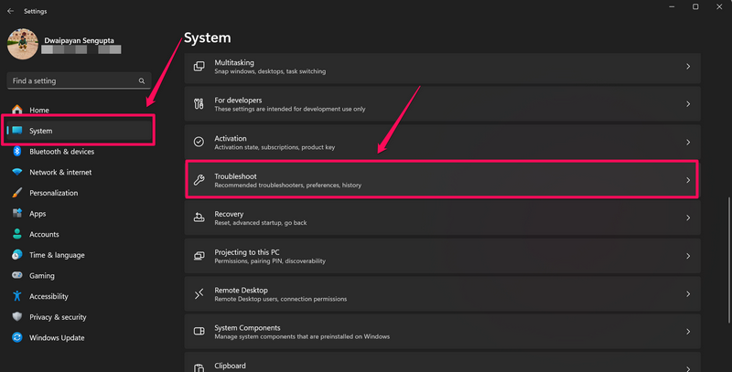
Task: Select Network & internet in sidebar
Action: point(60,172)
